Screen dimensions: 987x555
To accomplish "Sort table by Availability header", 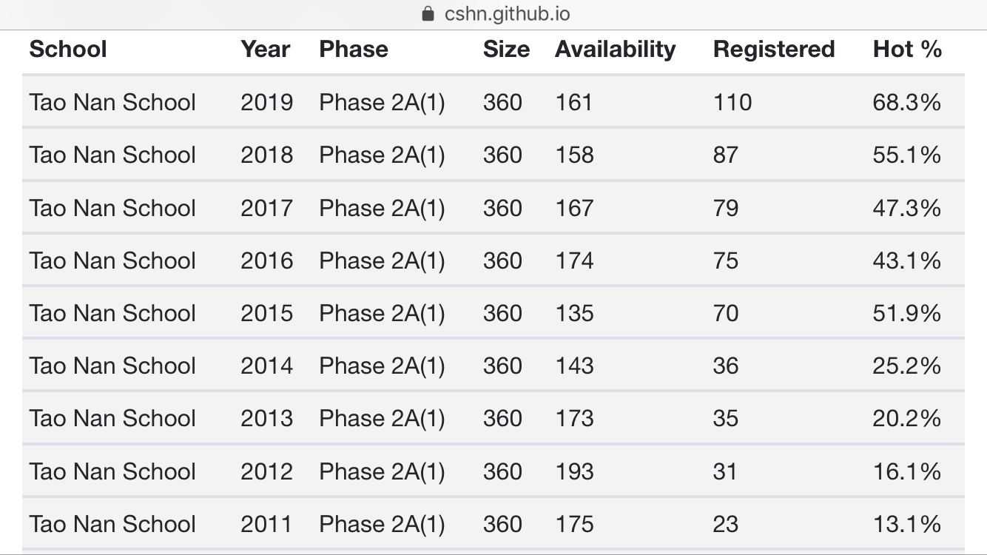I will pyautogui.click(x=615, y=50).
